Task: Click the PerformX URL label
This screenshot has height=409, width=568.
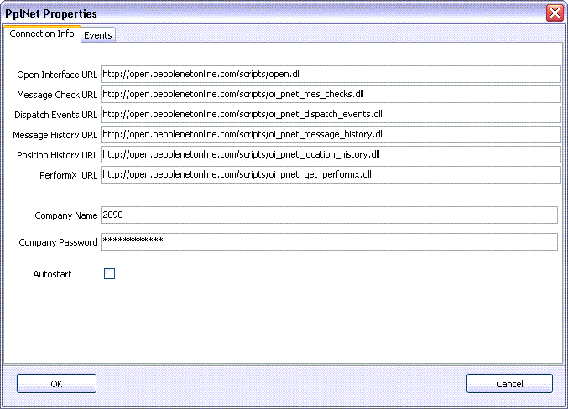Action: (x=69, y=175)
